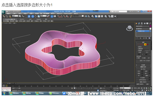Open the settings box next to 插入

click(x=149, y=73)
